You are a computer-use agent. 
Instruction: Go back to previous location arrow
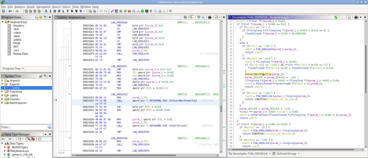(x=10, y=11)
